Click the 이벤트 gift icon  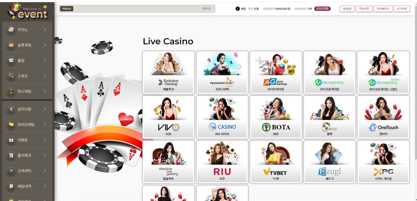tap(11, 140)
